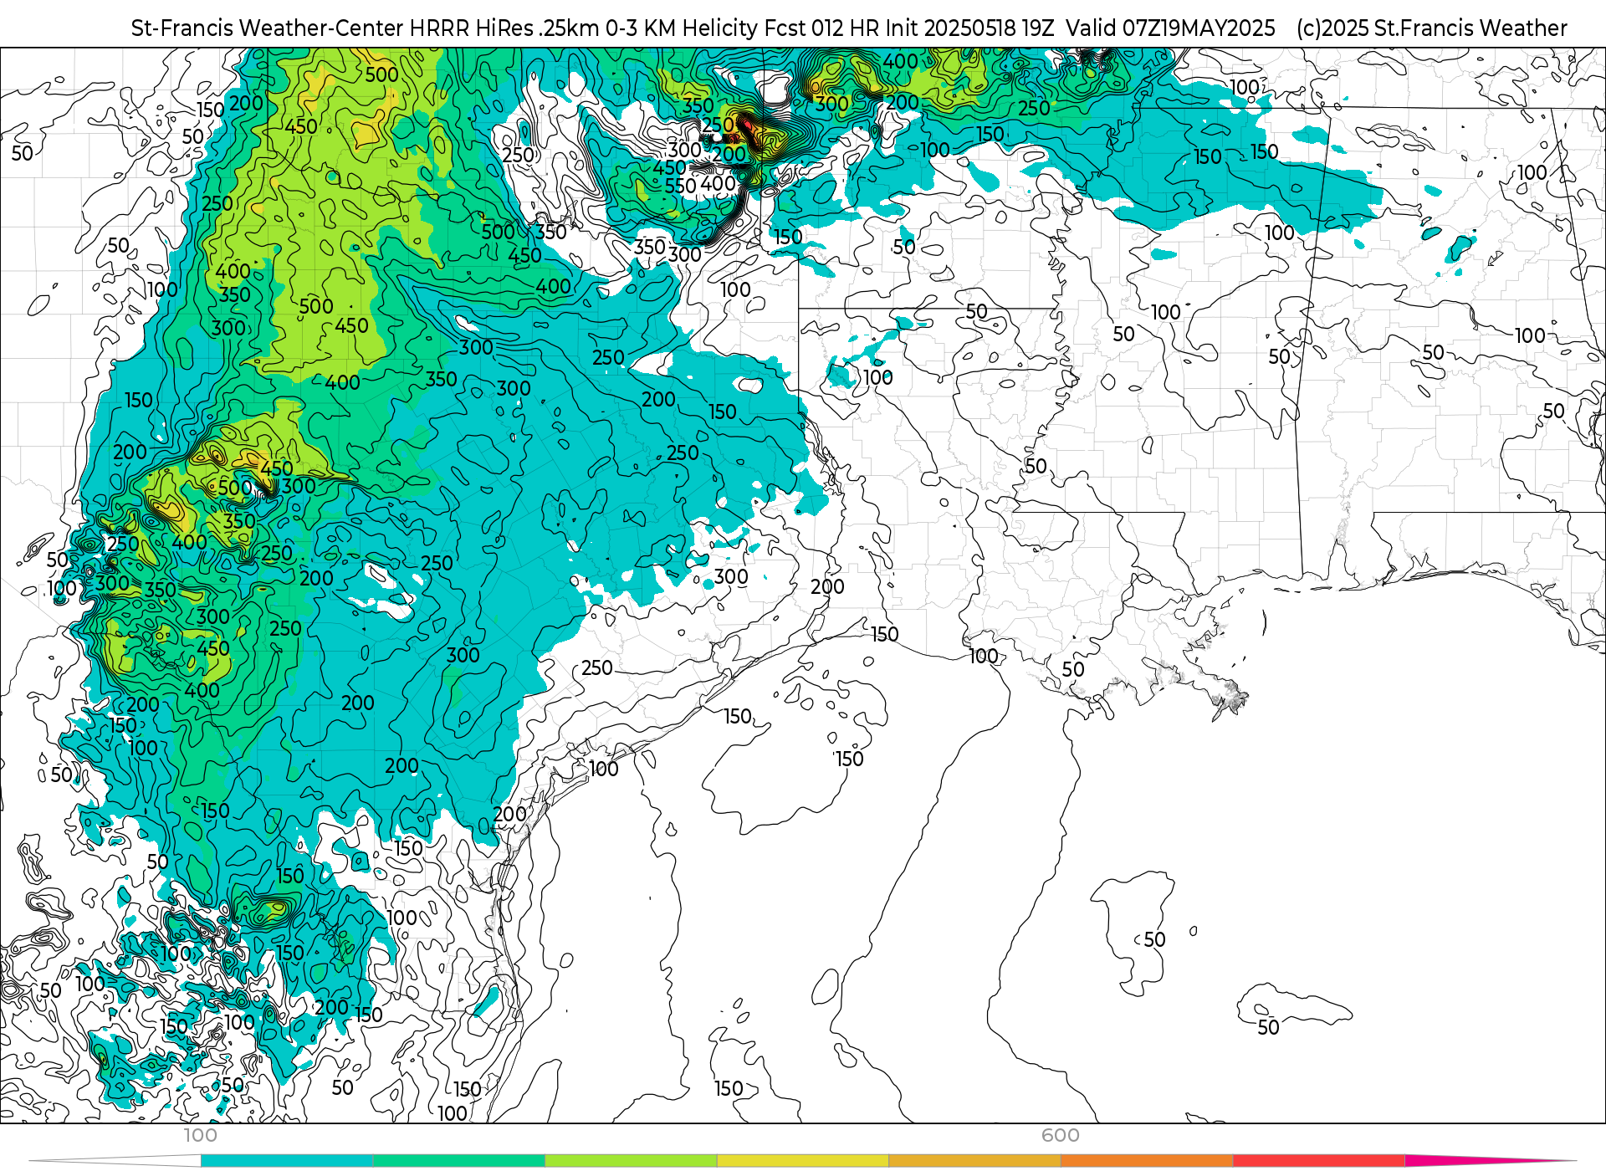Click the lime green color scale segment
The image size is (1606, 1171).
pyautogui.click(x=631, y=1160)
